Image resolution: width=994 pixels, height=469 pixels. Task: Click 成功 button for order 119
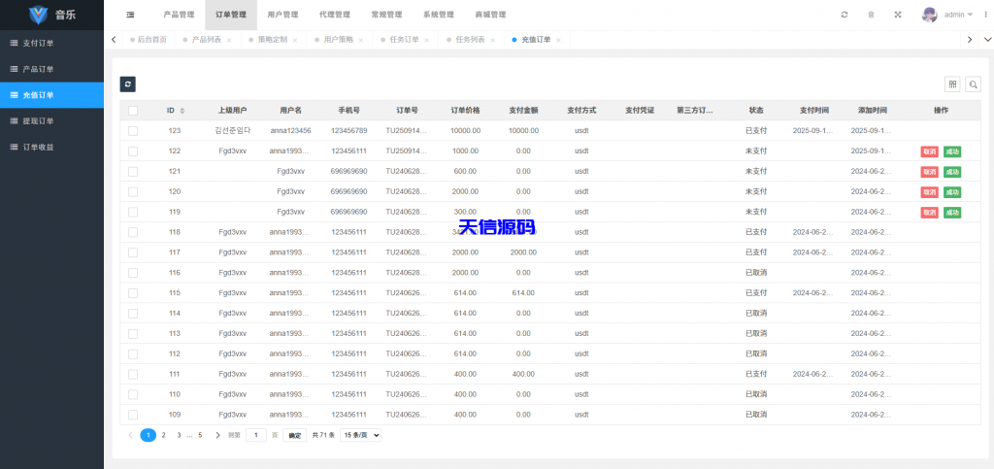click(952, 213)
